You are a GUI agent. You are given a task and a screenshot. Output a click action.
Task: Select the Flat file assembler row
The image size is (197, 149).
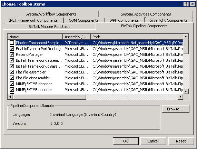95,72
